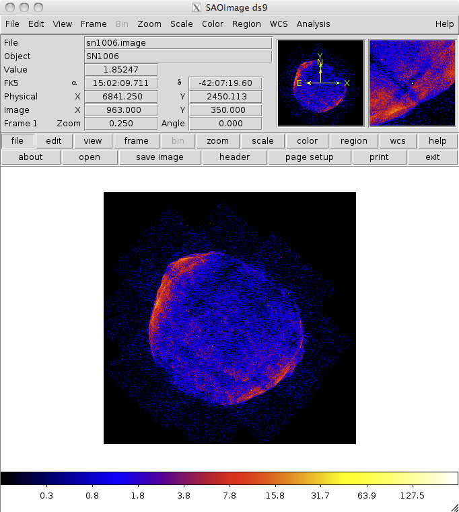The height and width of the screenshot is (512, 459).
Task: Open the File menu
Action: pos(11,24)
